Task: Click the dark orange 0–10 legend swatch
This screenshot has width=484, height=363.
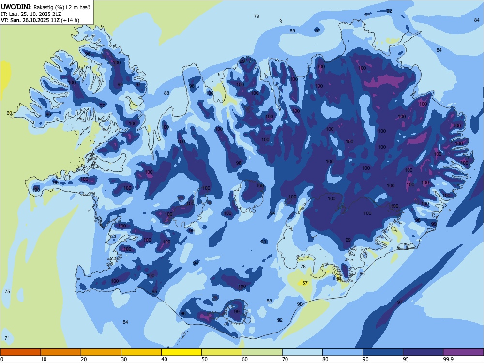Action: coord(20,352)
